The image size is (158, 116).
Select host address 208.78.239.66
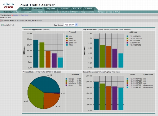[135, 41]
